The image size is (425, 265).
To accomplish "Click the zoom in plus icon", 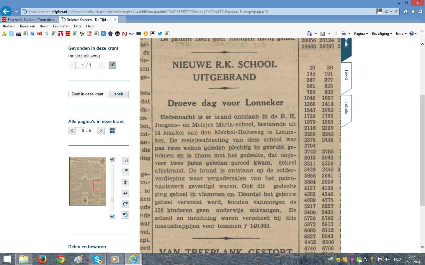I will [x=112, y=159].
